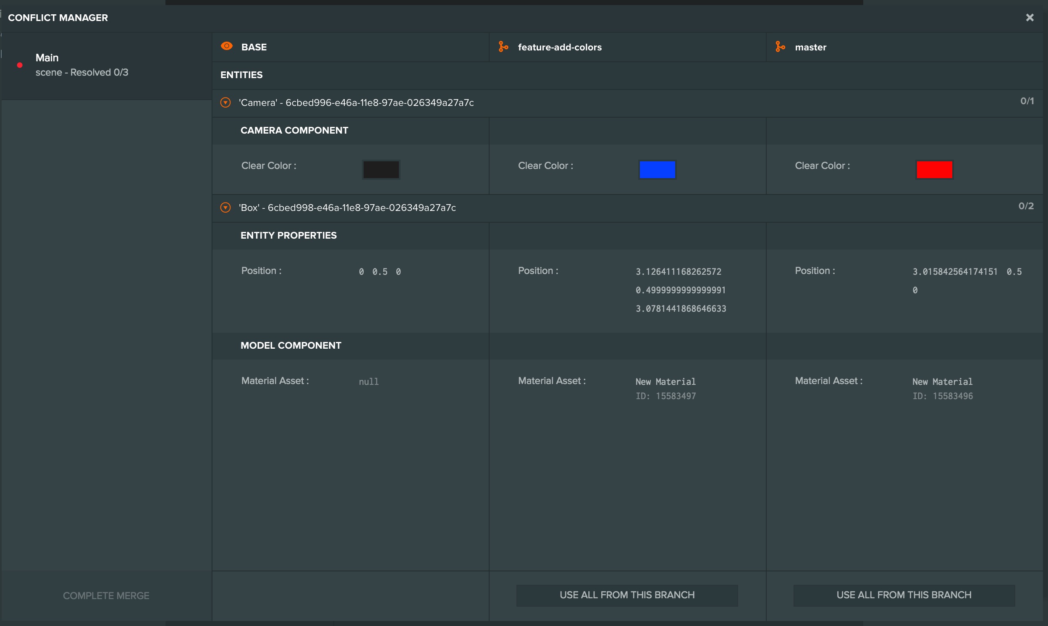Use all from feature-add-colors branch

(627, 595)
